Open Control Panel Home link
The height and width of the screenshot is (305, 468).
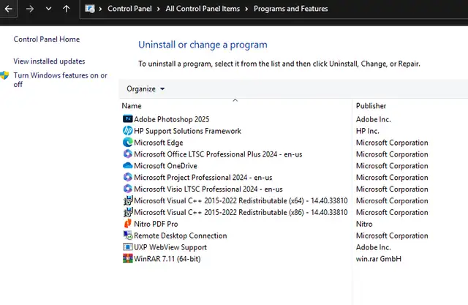47,39
